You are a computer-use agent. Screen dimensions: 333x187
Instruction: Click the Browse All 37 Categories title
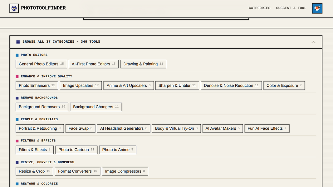(x=61, y=42)
